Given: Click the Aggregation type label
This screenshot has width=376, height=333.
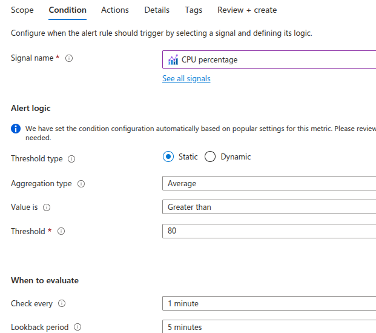Looking at the screenshot, I should point(41,184).
